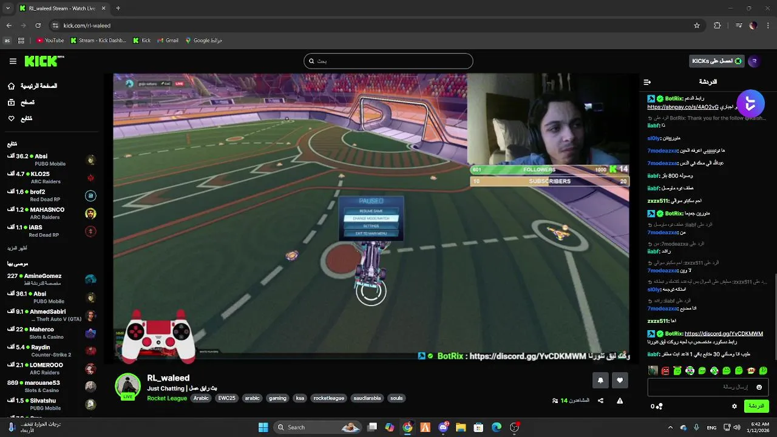
Task: Click RL_waleed streamer avatar
Action: (127, 386)
